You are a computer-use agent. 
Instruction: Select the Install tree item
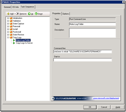pyautogui.click(x=15, y=29)
